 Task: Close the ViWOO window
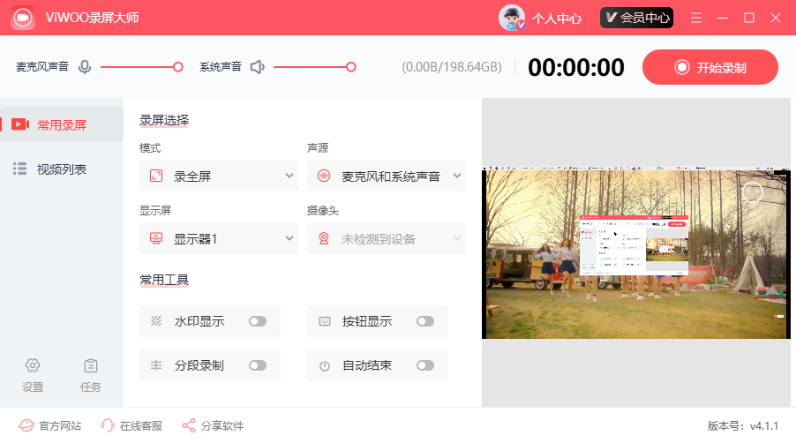(x=776, y=18)
